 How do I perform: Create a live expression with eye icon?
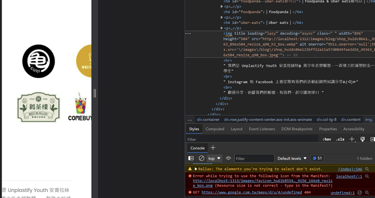click(228, 158)
